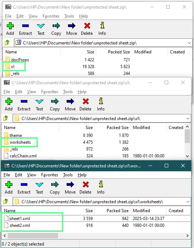Go up one level in worksheets window

[5, 201]
